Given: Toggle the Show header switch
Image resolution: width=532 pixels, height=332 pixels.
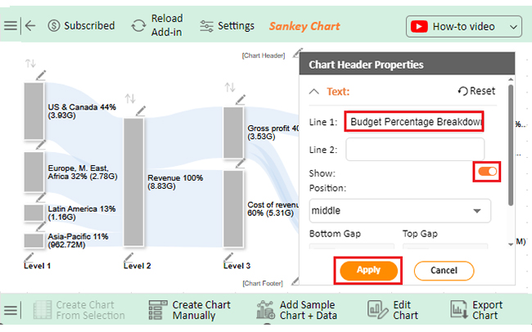Looking at the screenshot, I should [487, 171].
